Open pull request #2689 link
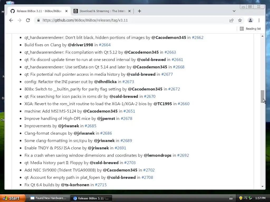 pos(126,141)
